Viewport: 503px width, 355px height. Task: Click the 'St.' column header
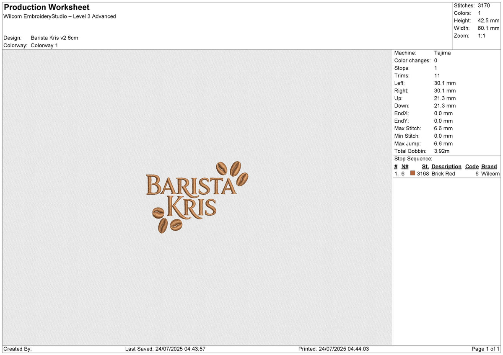425,166
